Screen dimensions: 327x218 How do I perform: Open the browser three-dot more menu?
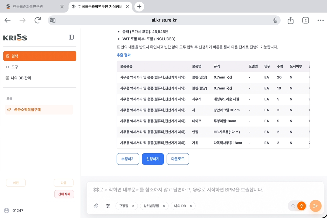pos(321,20)
